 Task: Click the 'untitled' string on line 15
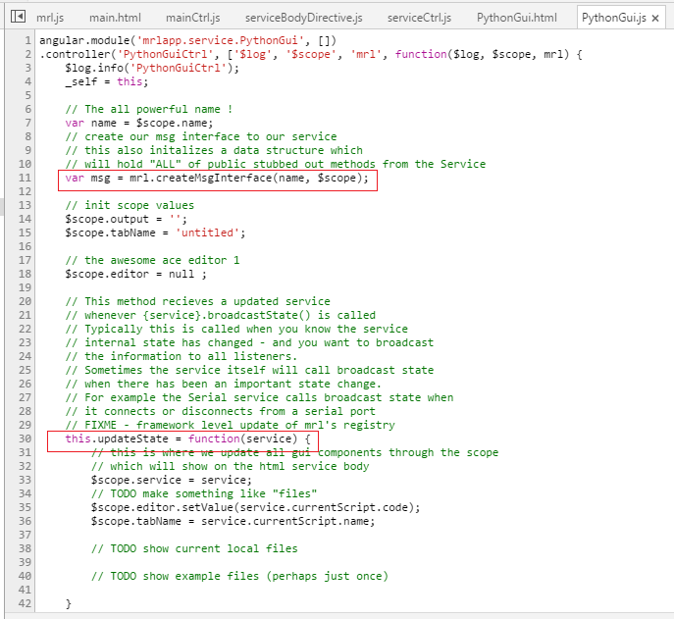point(207,233)
